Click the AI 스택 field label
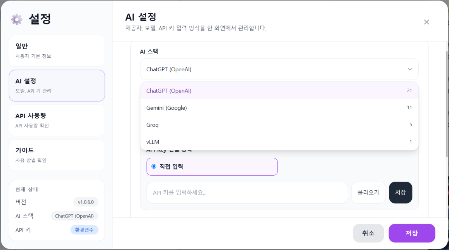 pos(149,52)
